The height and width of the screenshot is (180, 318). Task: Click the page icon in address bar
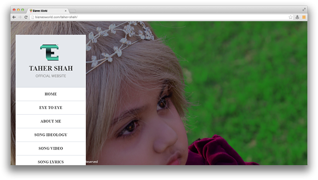click(x=33, y=17)
